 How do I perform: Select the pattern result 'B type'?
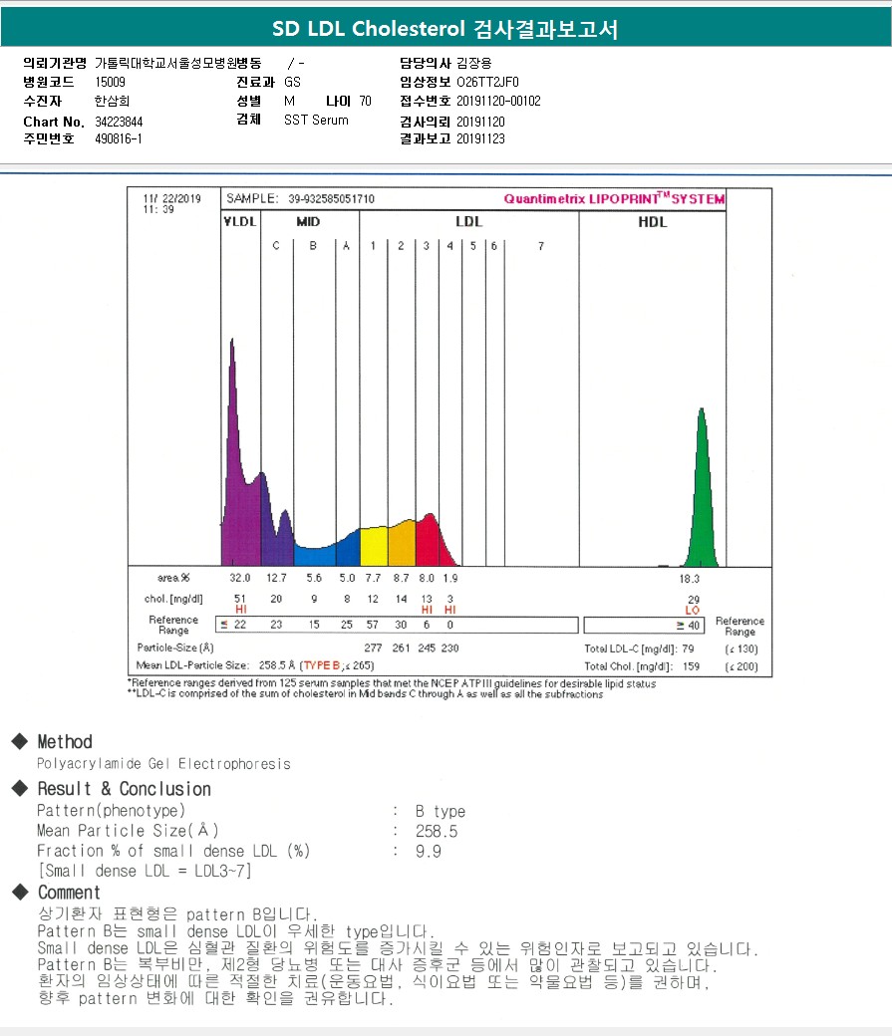(x=441, y=811)
